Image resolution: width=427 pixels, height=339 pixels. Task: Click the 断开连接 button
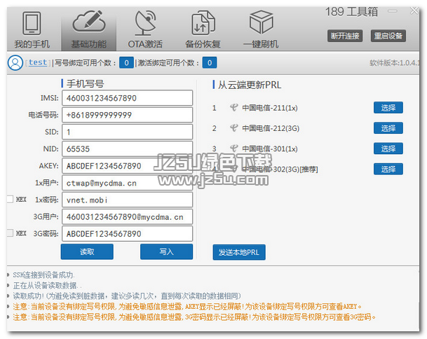tap(345, 36)
